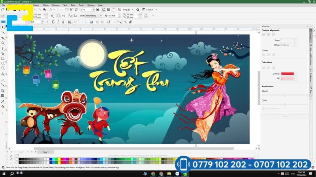Screen dimensions: 316x177
Task: Select the Polygon tool
Action: [x=3, y=68]
